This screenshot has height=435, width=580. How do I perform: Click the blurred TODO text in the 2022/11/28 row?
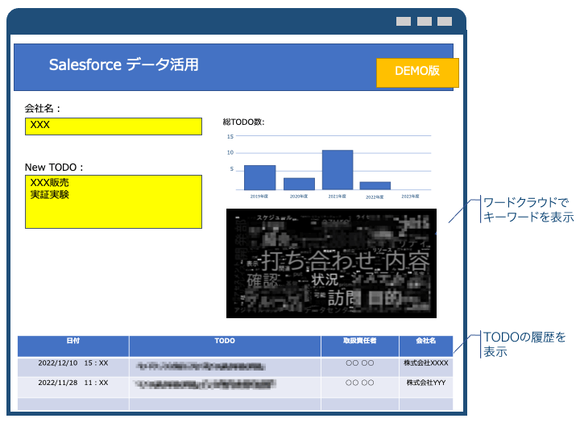(x=206, y=384)
